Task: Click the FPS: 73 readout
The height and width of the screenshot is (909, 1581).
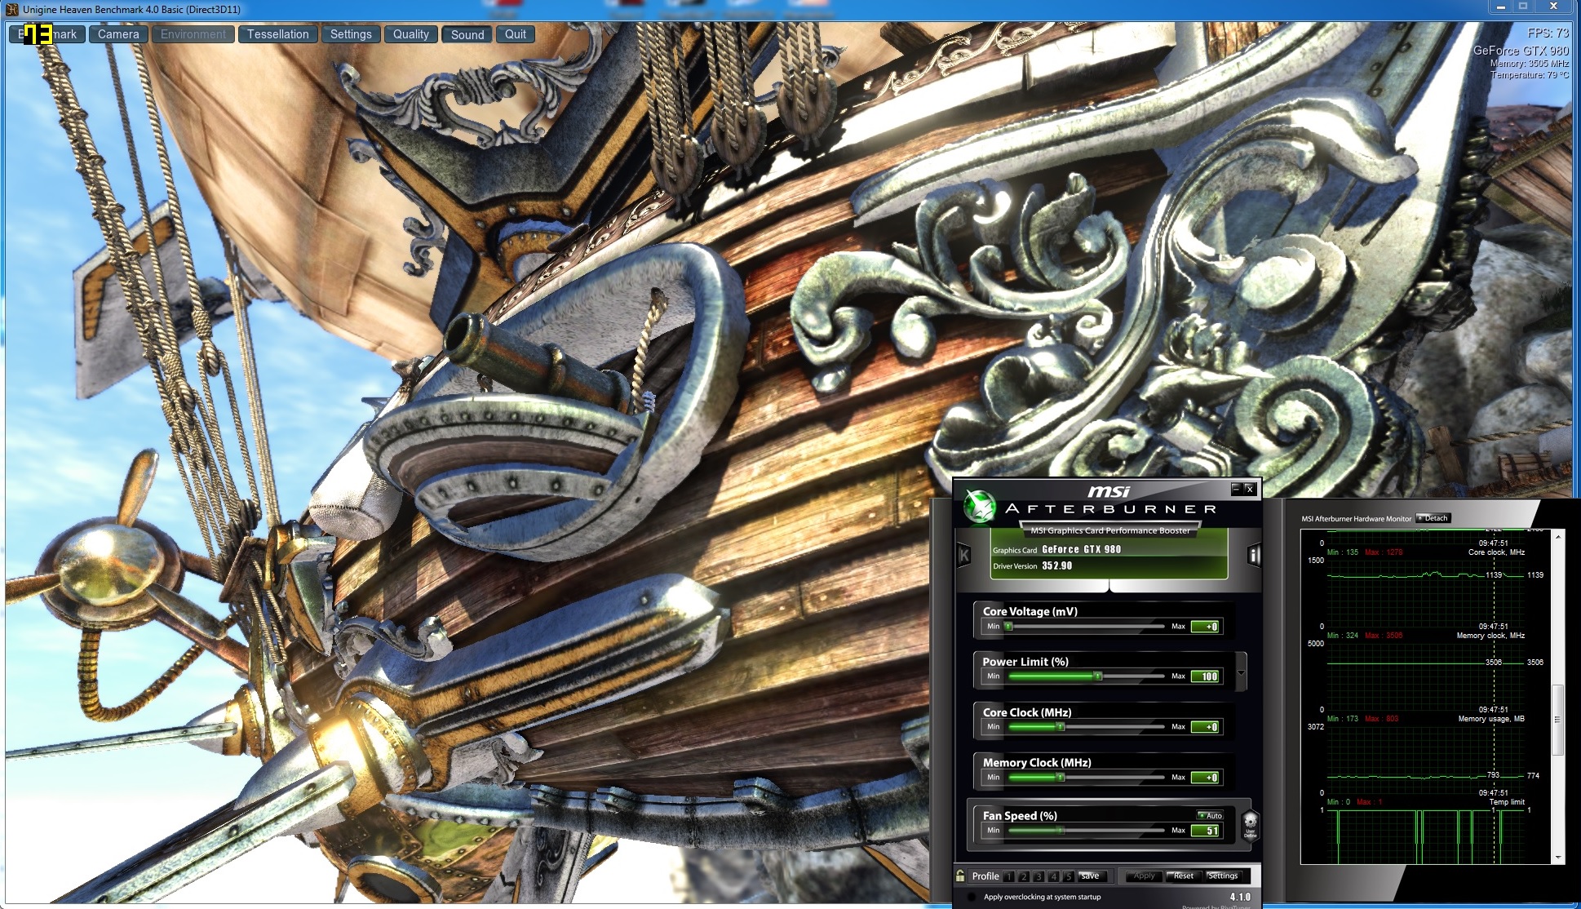Action: coord(1548,33)
